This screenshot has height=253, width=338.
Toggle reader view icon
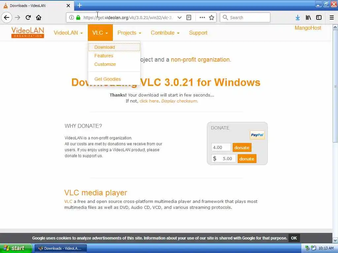188,17
